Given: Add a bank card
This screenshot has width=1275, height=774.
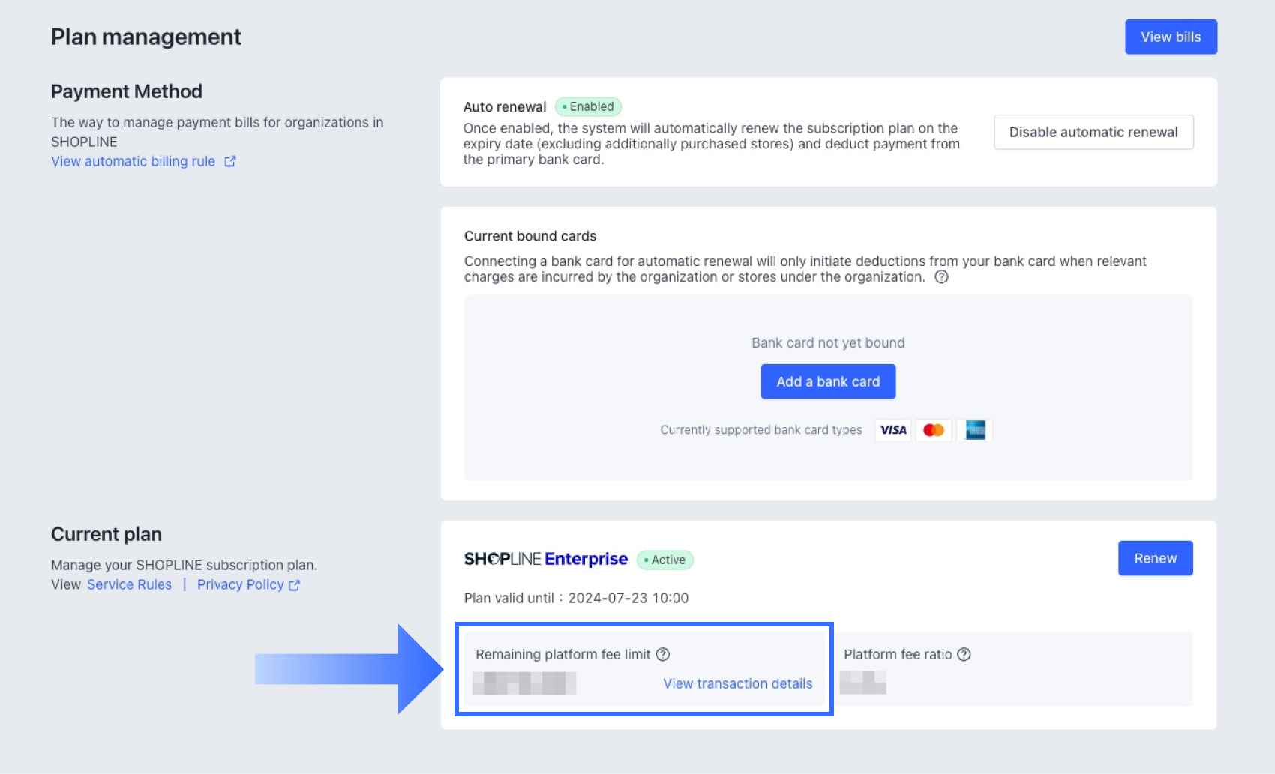Looking at the screenshot, I should (x=828, y=381).
